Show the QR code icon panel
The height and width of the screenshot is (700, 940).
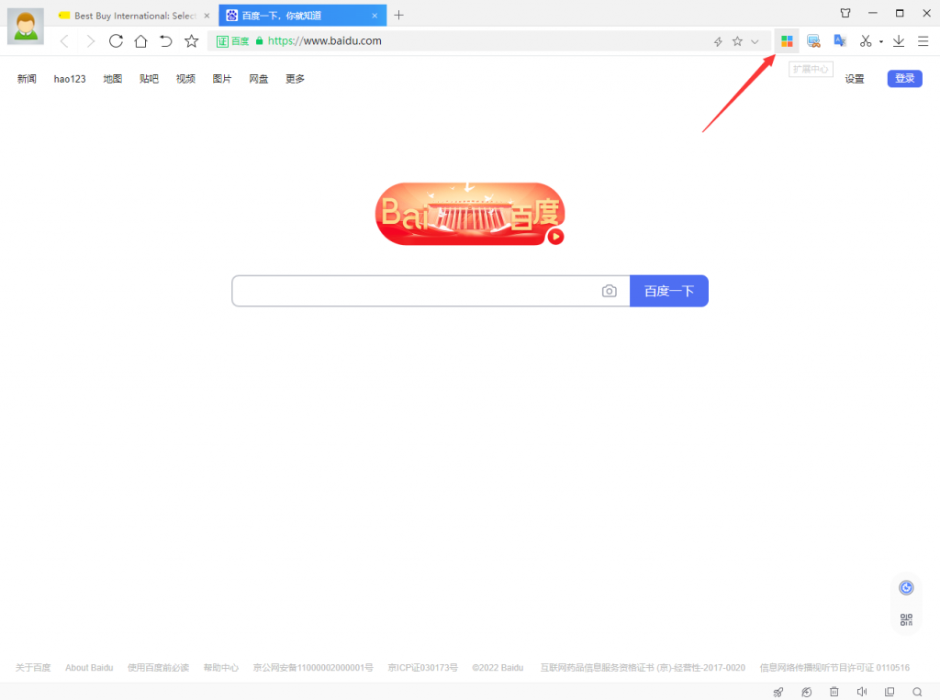point(906,619)
